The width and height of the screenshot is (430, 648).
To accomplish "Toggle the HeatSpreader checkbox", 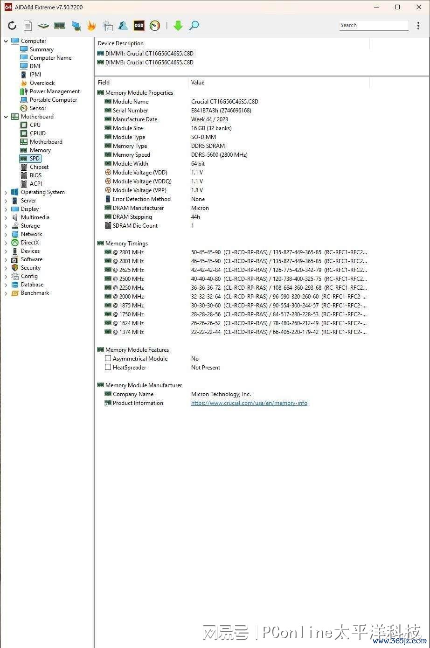I will [x=108, y=367].
